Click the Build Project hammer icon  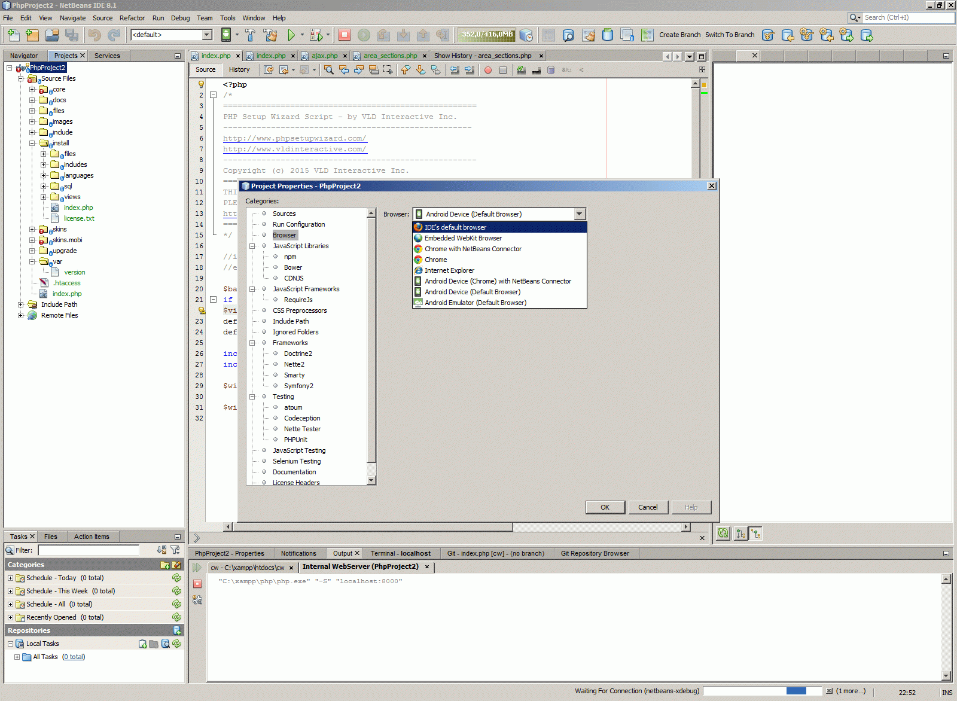point(250,35)
